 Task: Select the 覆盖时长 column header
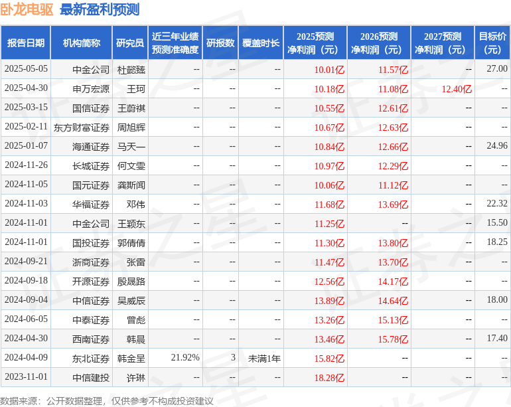point(261,42)
